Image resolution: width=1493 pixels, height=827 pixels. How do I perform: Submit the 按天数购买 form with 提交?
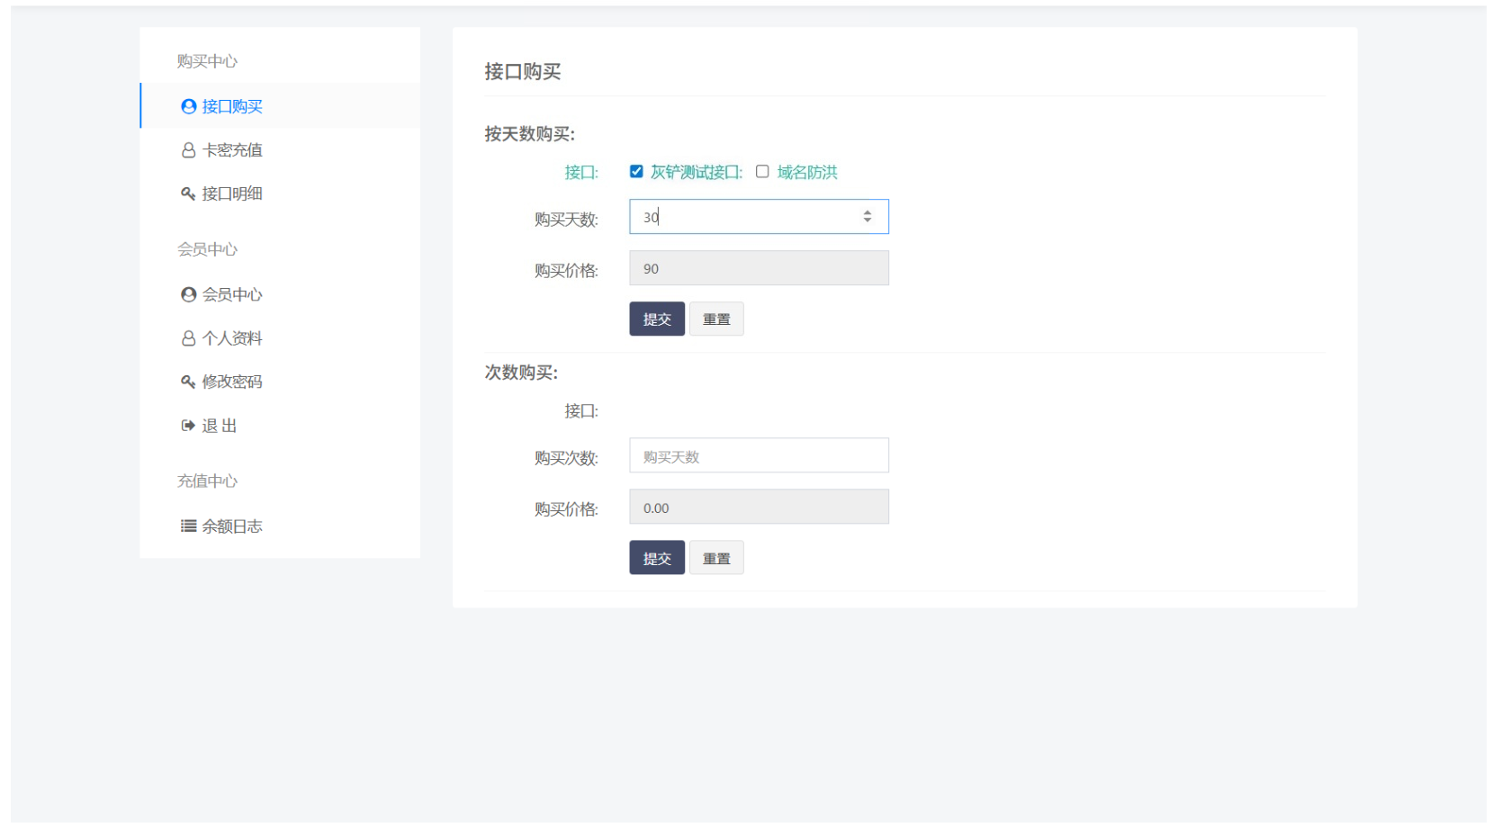[x=657, y=319]
